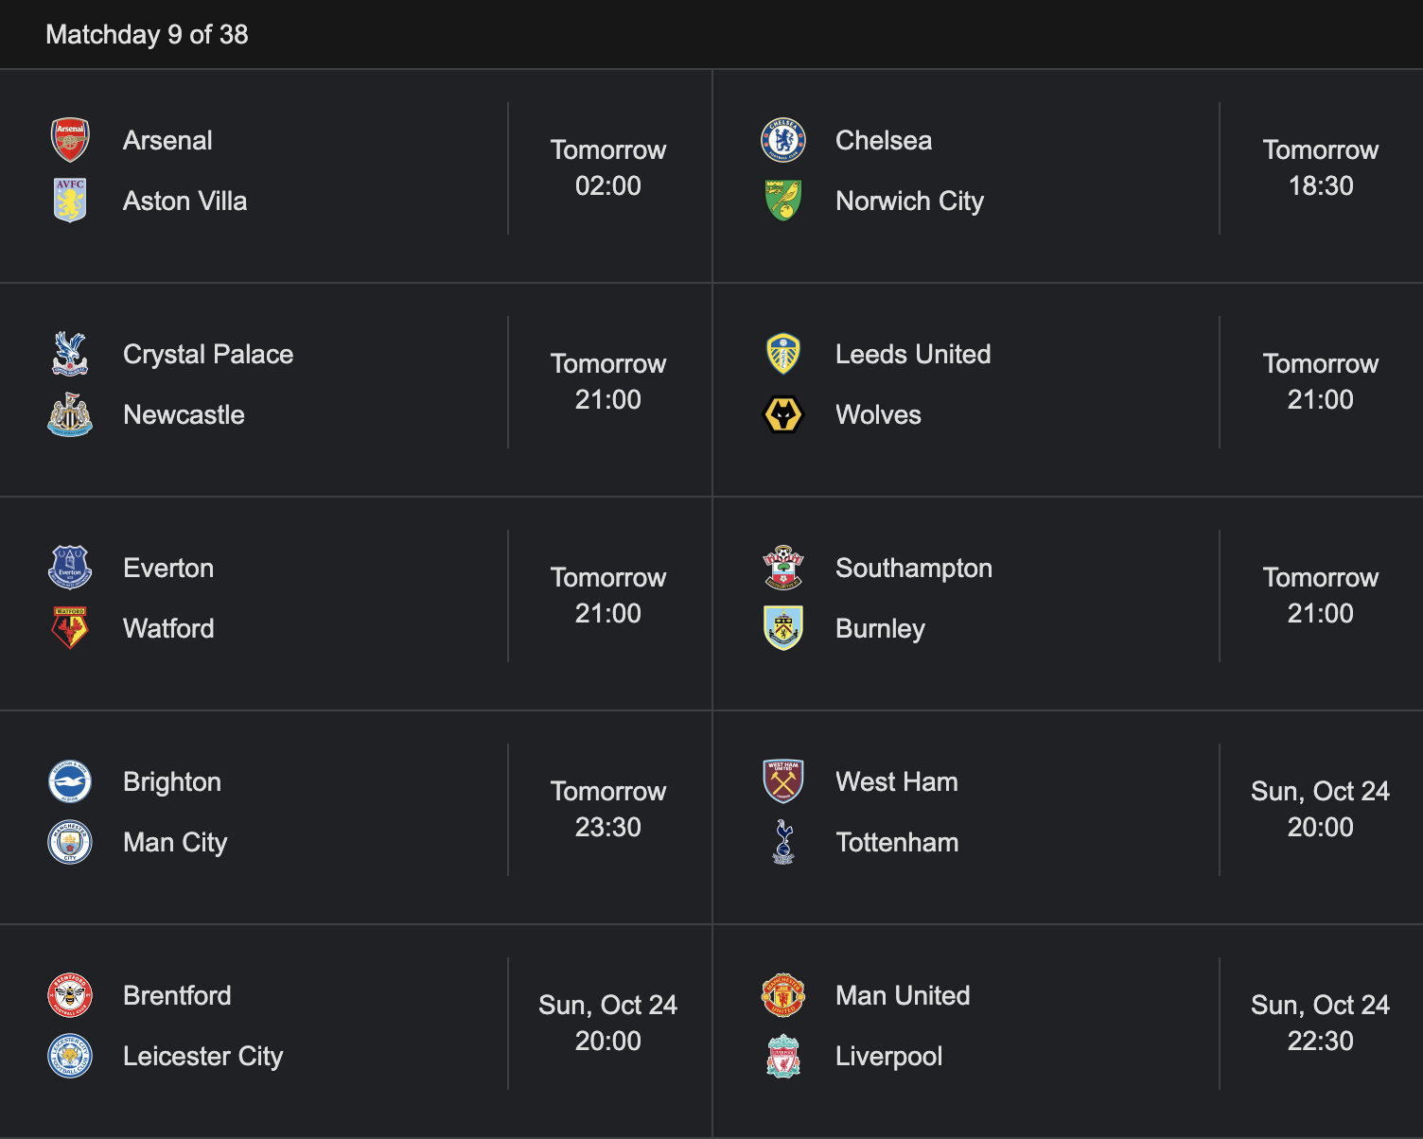The width and height of the screenshot is (1423, 1139).
Task: Click the Arsenal club crest
Action: [70, 140]
